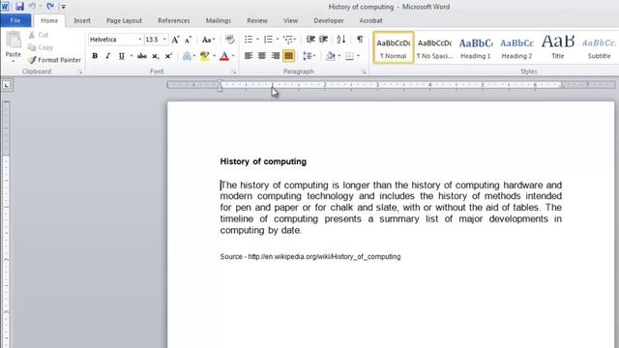Click the Wikipedia History_of_computing source URL
619x348 pixels.
(324, 256)
